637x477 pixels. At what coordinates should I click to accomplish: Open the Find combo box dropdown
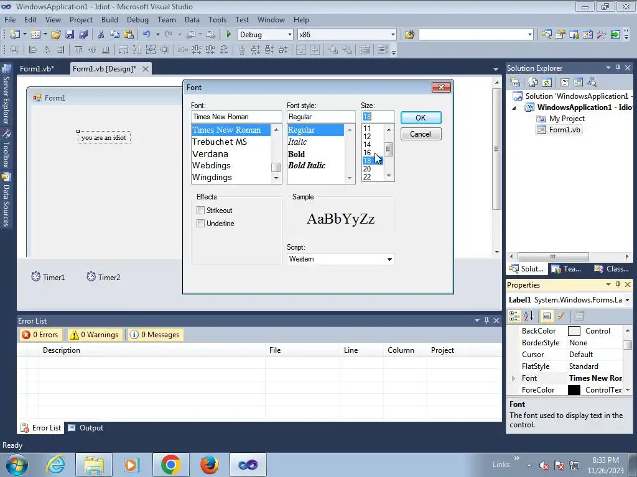tap(530, 35)
